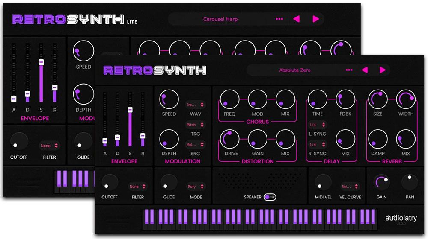Click the Reverb SIZE knob
Viewport: 428px width, 239px height.
click(x=378, y=99)
